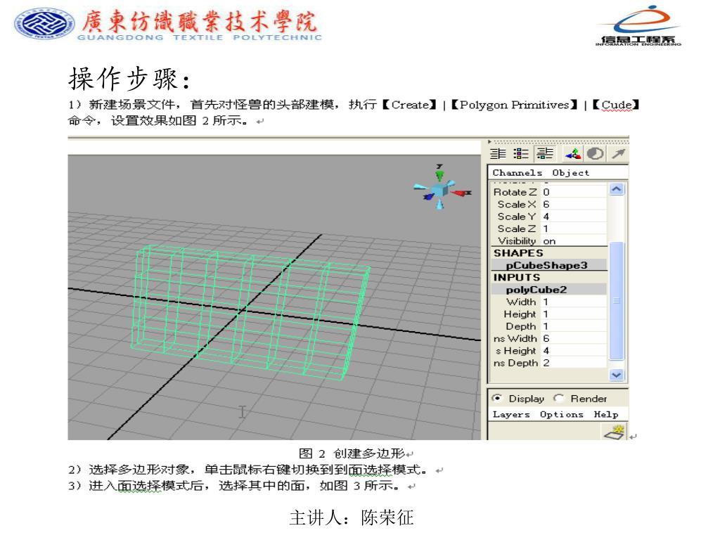Open the Layers menu

[x=511, y=414]
